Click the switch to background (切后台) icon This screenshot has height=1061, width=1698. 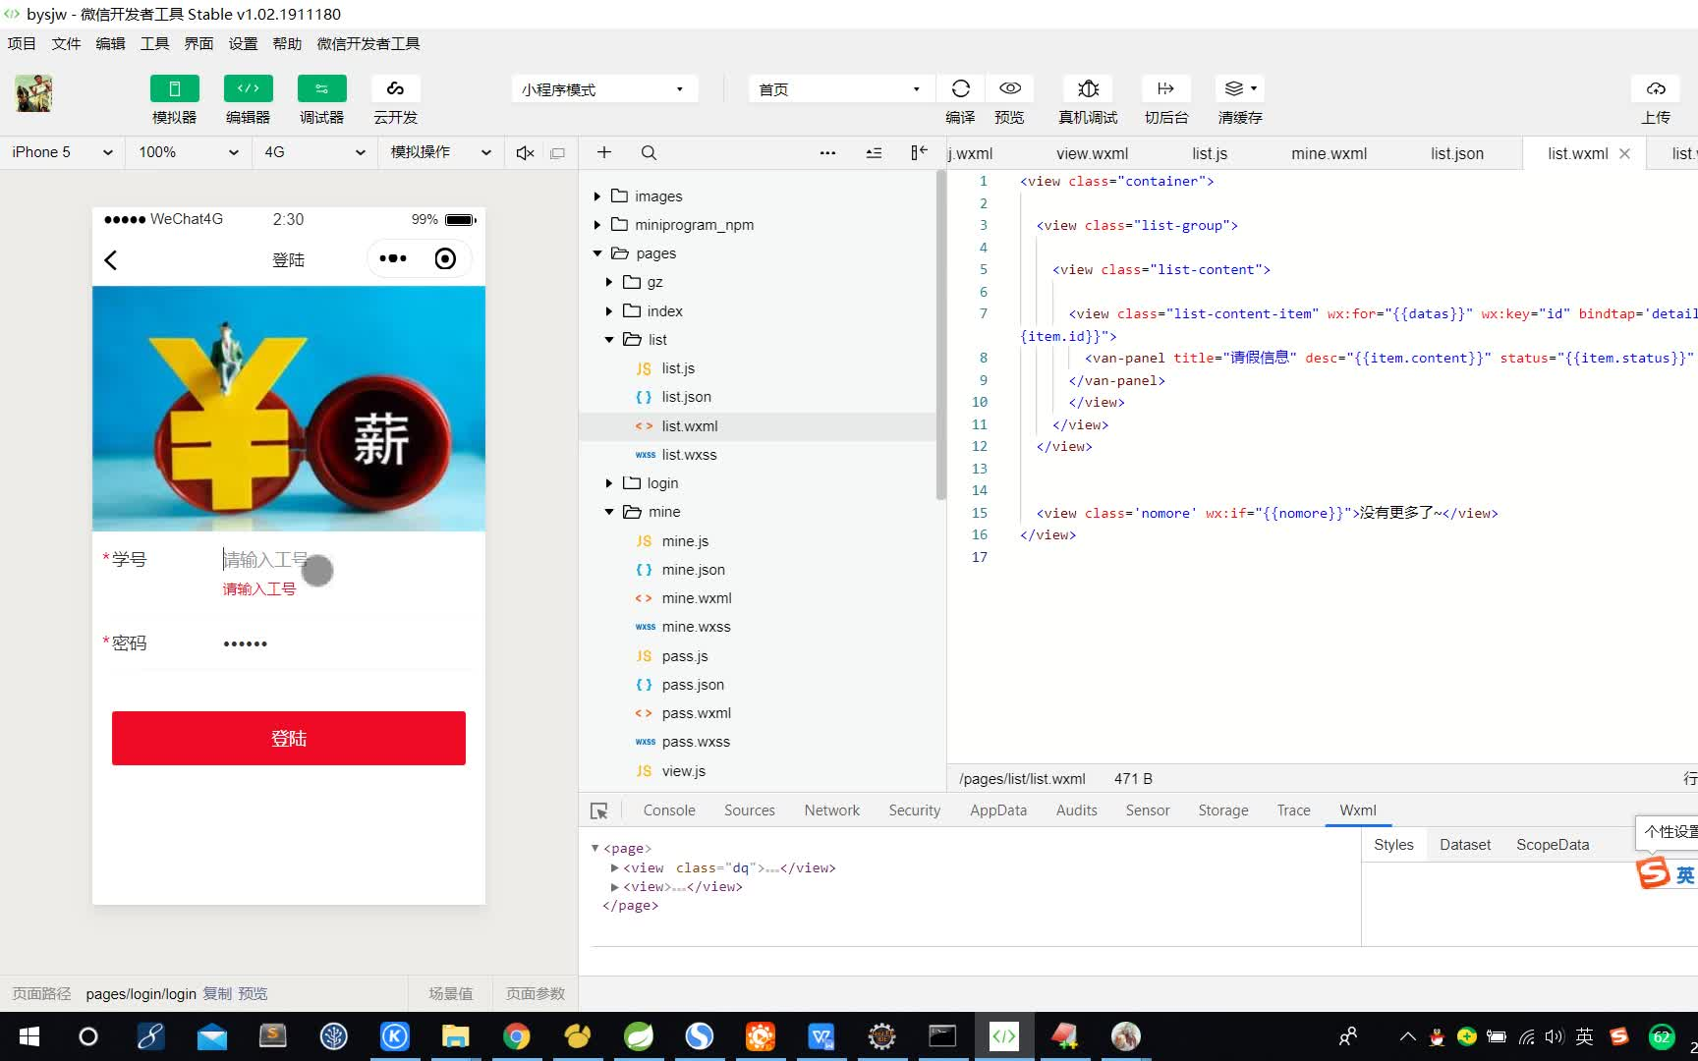1166,88
